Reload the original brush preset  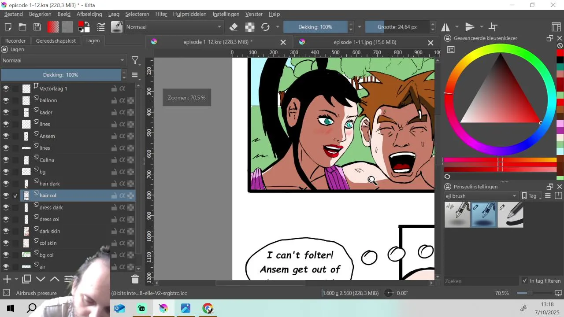tap(265, 27)
